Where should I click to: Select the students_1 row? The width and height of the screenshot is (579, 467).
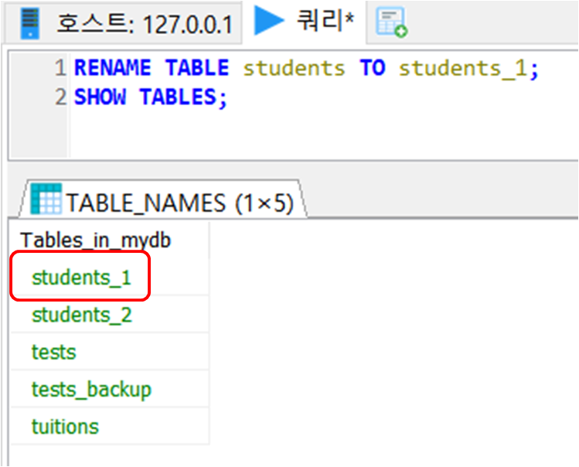coord(110,277)
